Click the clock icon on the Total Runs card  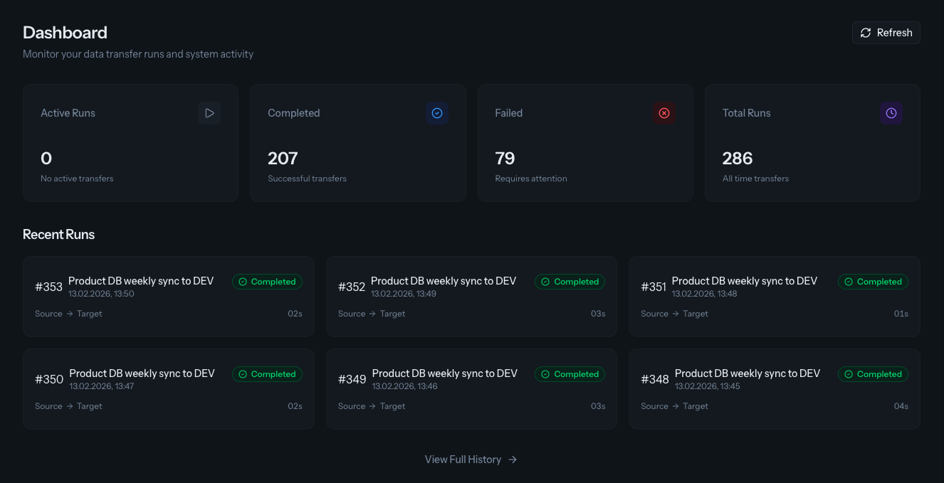[x=891, y=113]
